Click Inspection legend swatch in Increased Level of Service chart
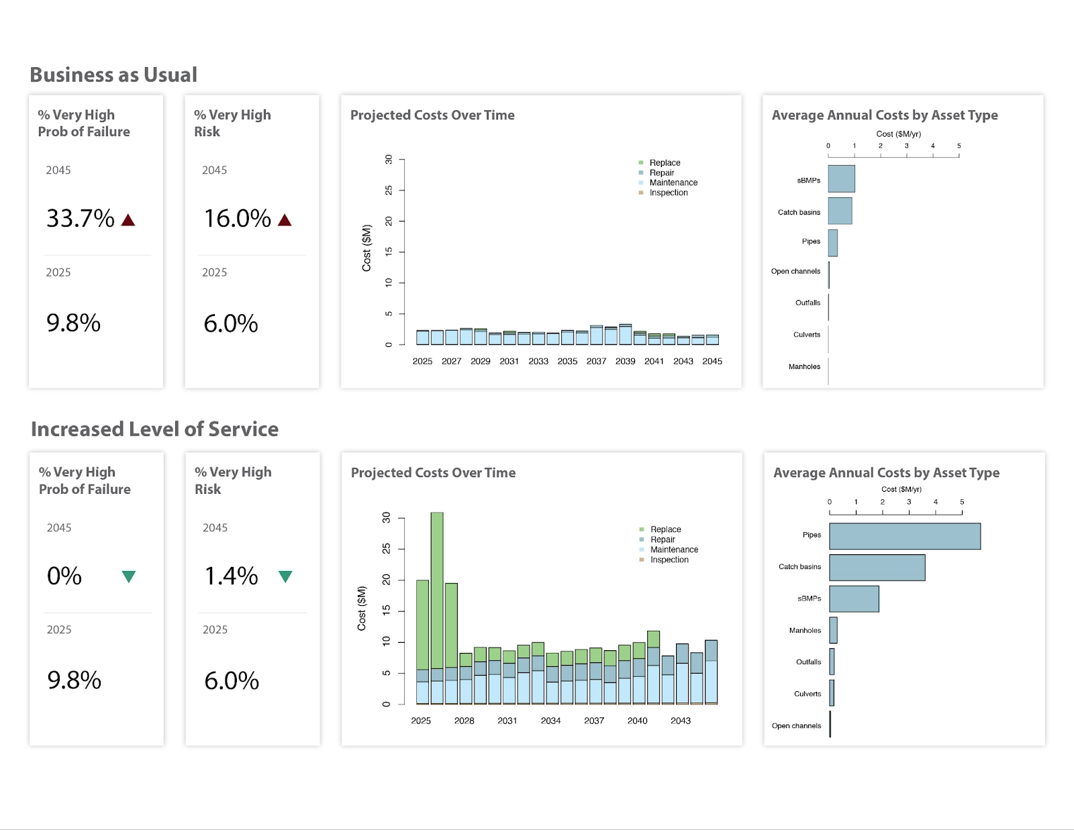 tap(642, 560)
